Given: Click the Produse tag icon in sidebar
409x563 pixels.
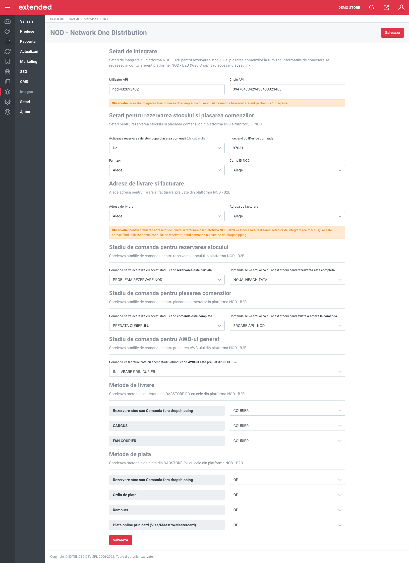Looking at the screenshot, I should (8, 31).
